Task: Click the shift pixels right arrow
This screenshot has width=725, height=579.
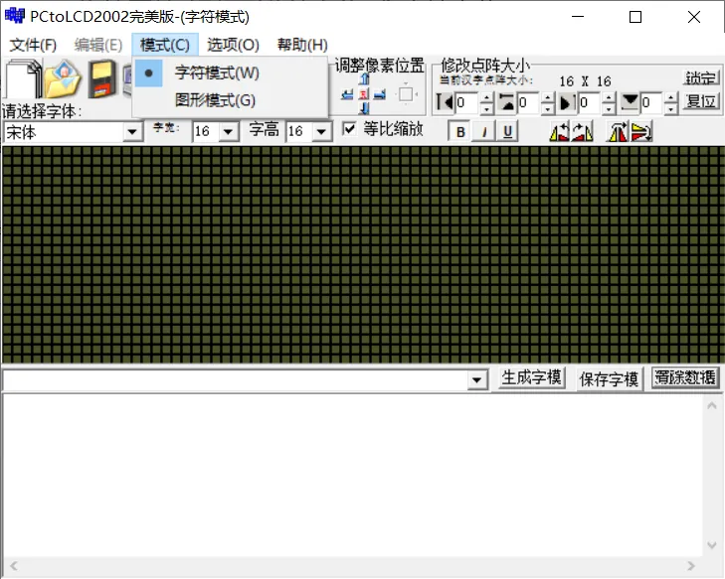Action: pos(380,94)
